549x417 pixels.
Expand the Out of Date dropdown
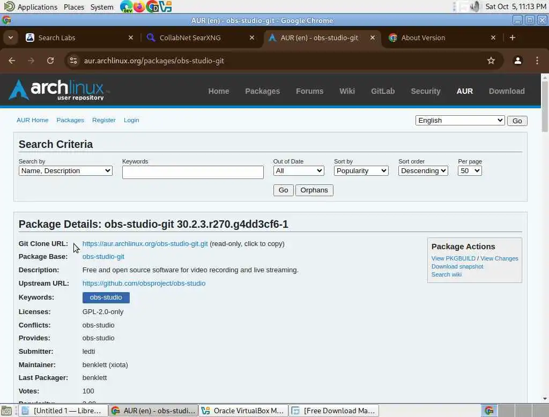click(298, 171)
